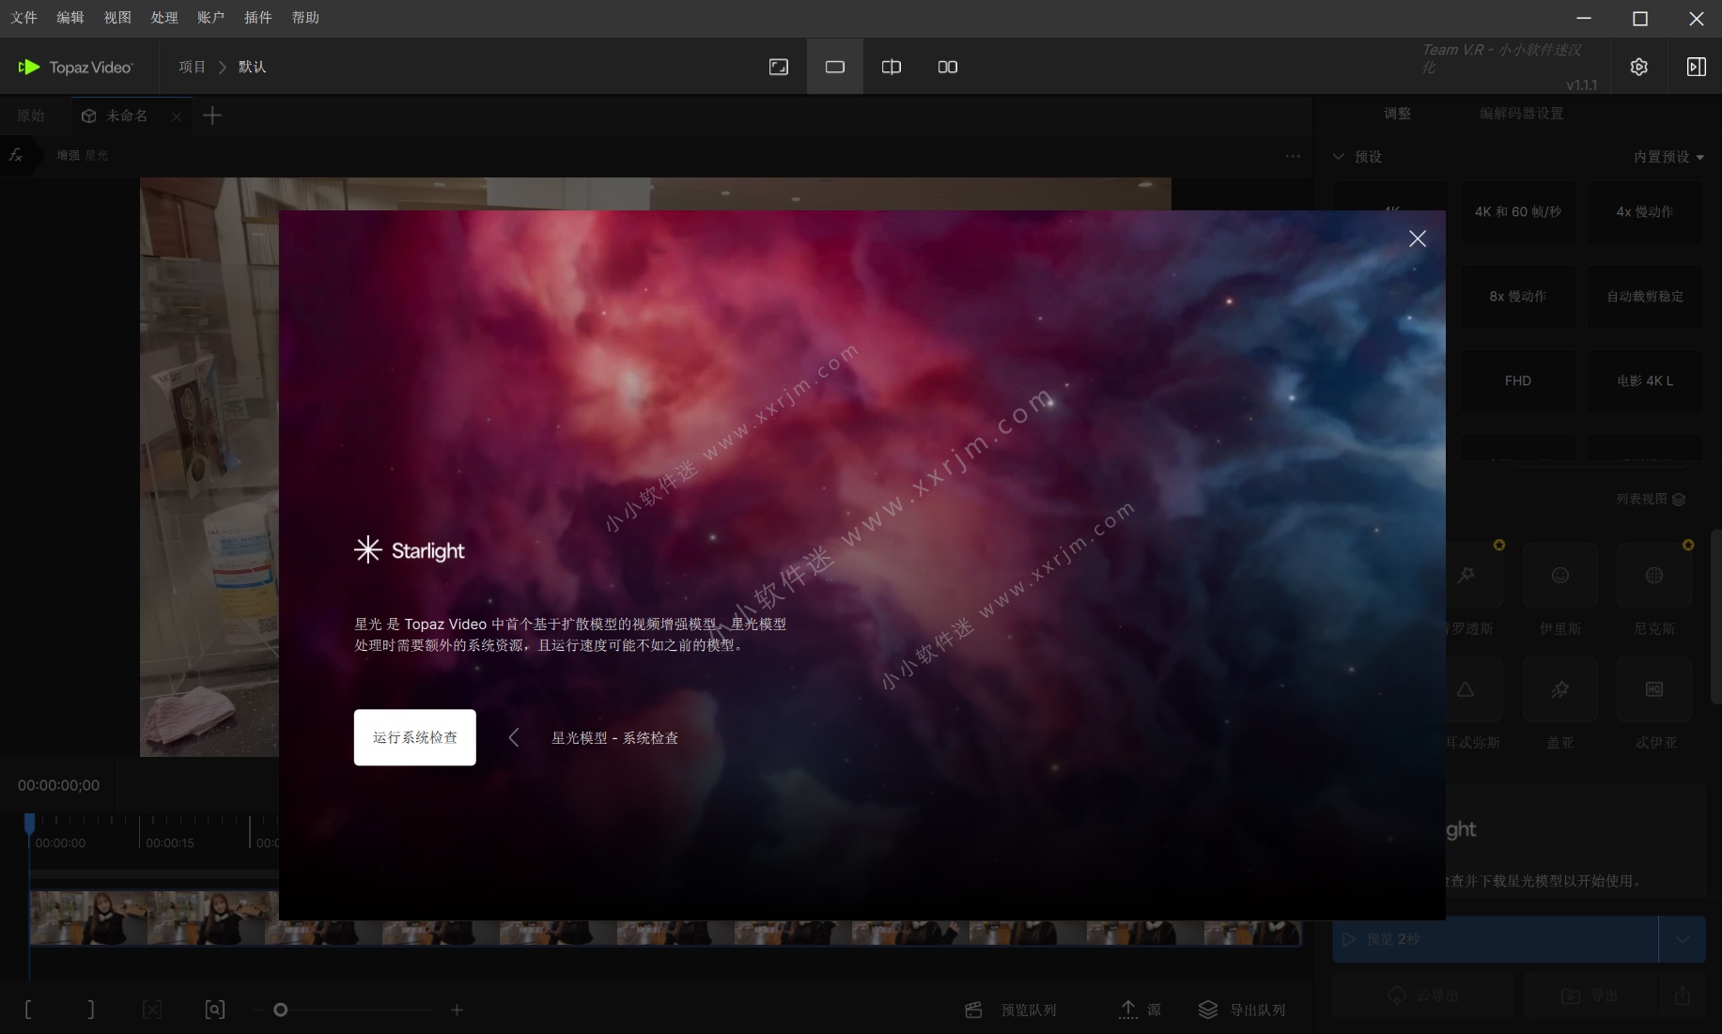This screenshot has width=1722, height=1034.
Task: Switch to the 编解码器设置 tab
Action: [1521, 113]
